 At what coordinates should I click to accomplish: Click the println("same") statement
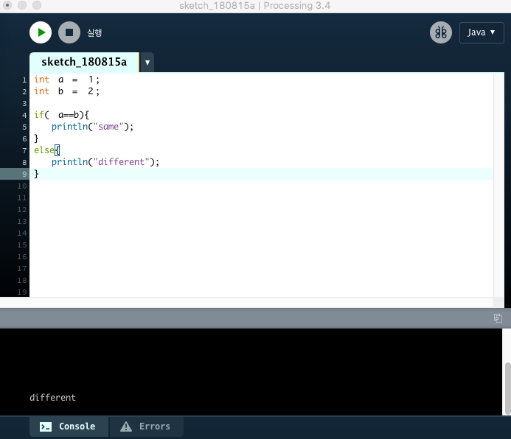[x=93, y=126]
